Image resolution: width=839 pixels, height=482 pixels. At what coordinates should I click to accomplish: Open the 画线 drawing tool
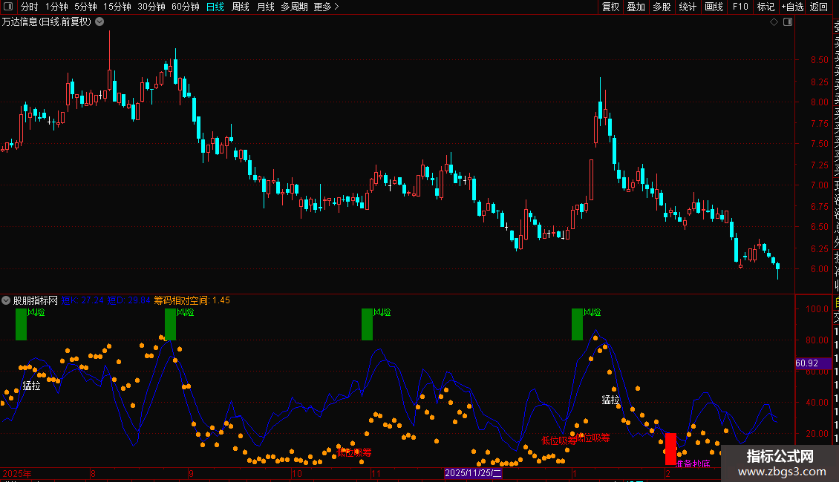pyautogui.click(x=714, y=7)
